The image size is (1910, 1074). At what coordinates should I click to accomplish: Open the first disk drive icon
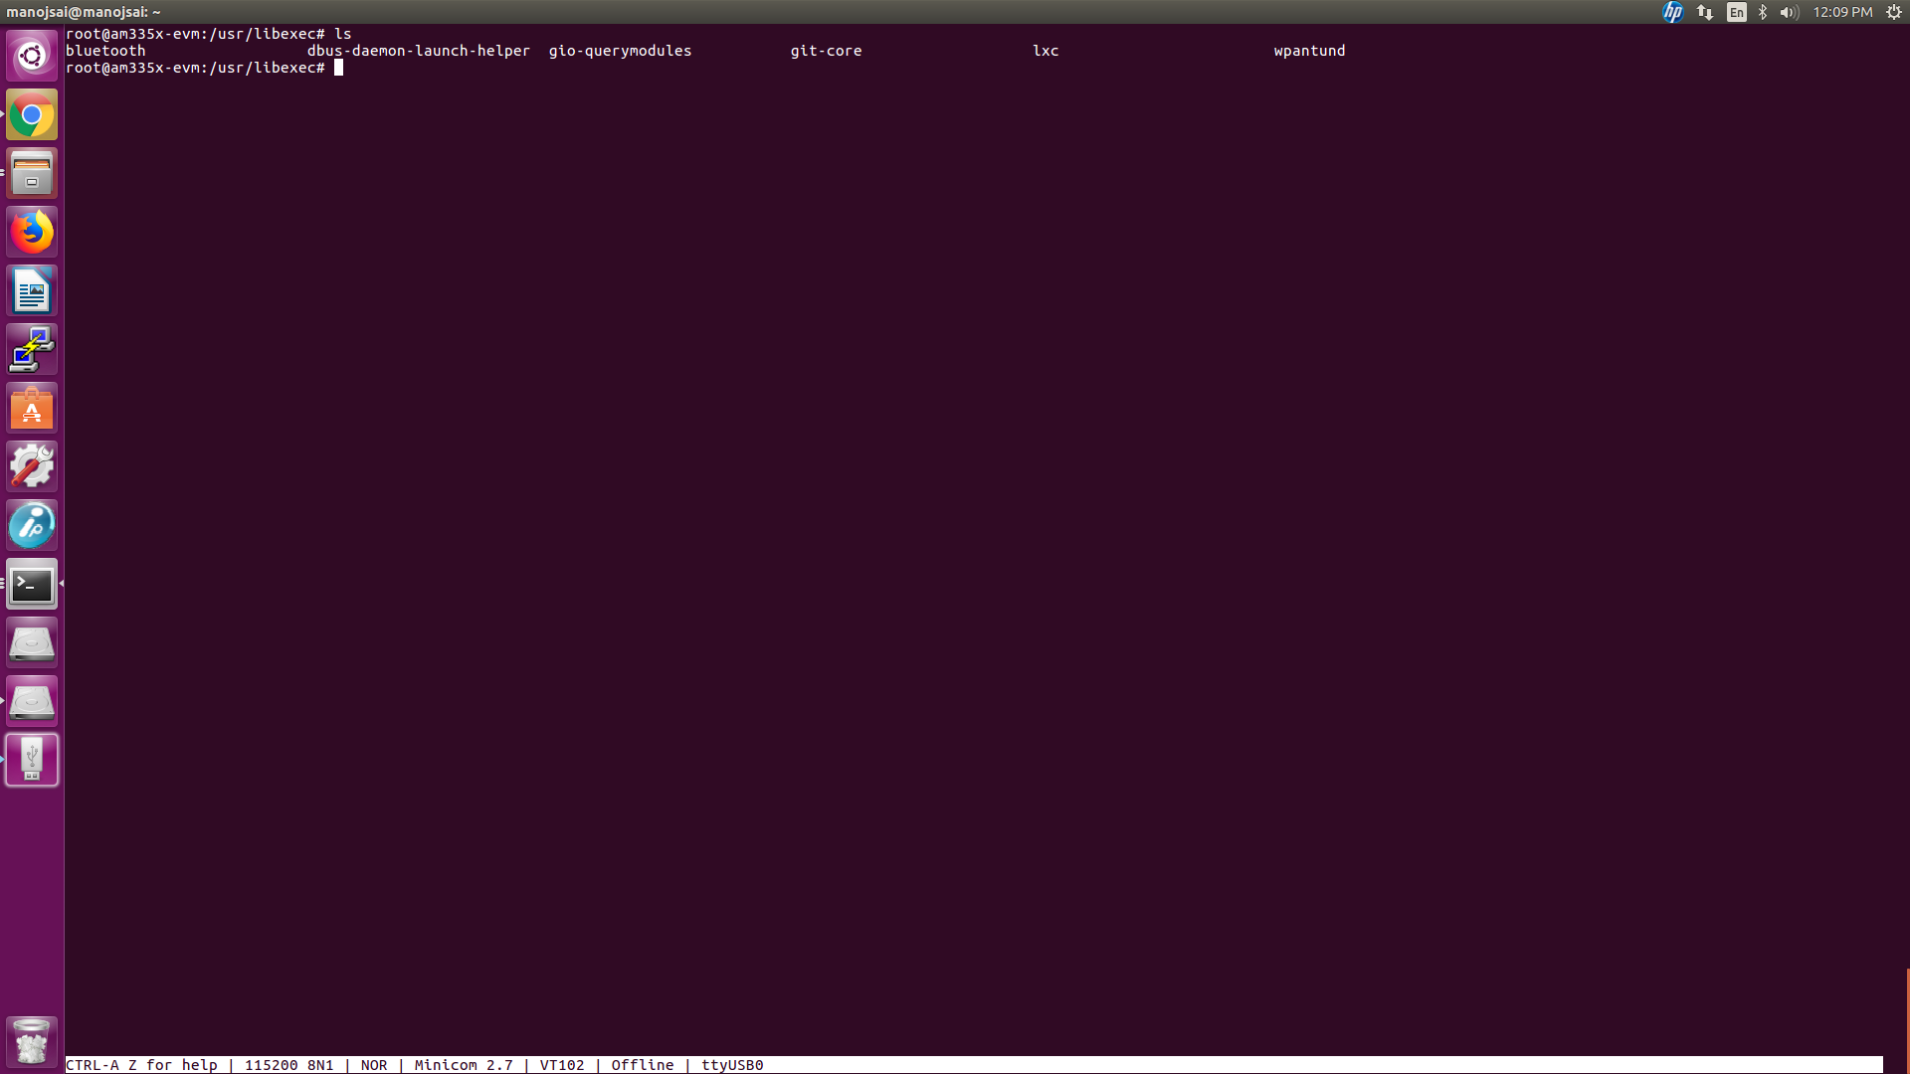(32, 642)
